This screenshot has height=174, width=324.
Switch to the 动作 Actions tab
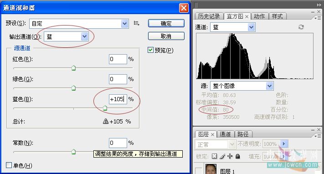[x=259, y=16]
